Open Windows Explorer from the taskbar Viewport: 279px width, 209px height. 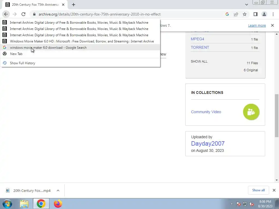24,204
